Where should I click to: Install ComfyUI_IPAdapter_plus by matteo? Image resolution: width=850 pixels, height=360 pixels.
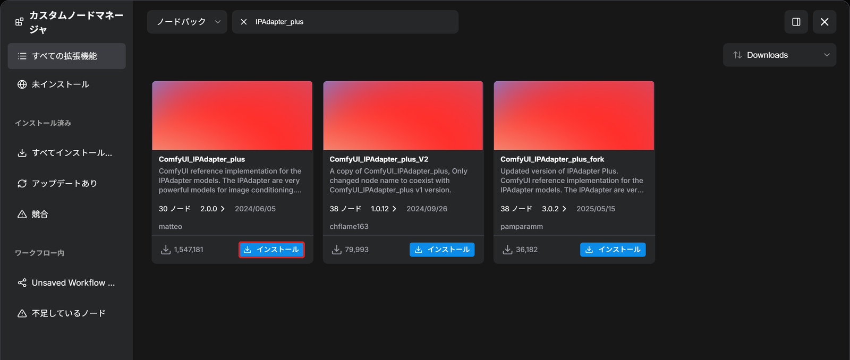pos(271,250)
